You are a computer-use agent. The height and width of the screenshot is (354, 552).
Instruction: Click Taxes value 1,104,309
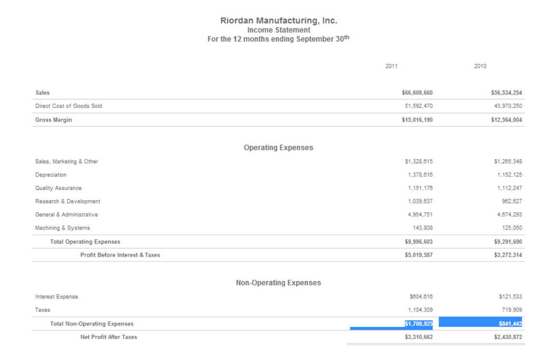(420, 310)
